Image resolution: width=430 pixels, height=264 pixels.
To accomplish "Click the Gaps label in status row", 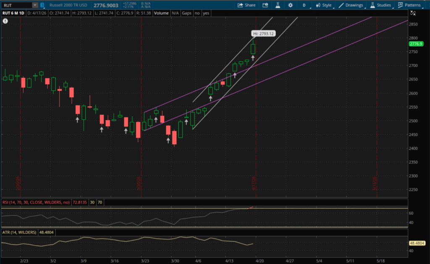I will coord(187,13).
